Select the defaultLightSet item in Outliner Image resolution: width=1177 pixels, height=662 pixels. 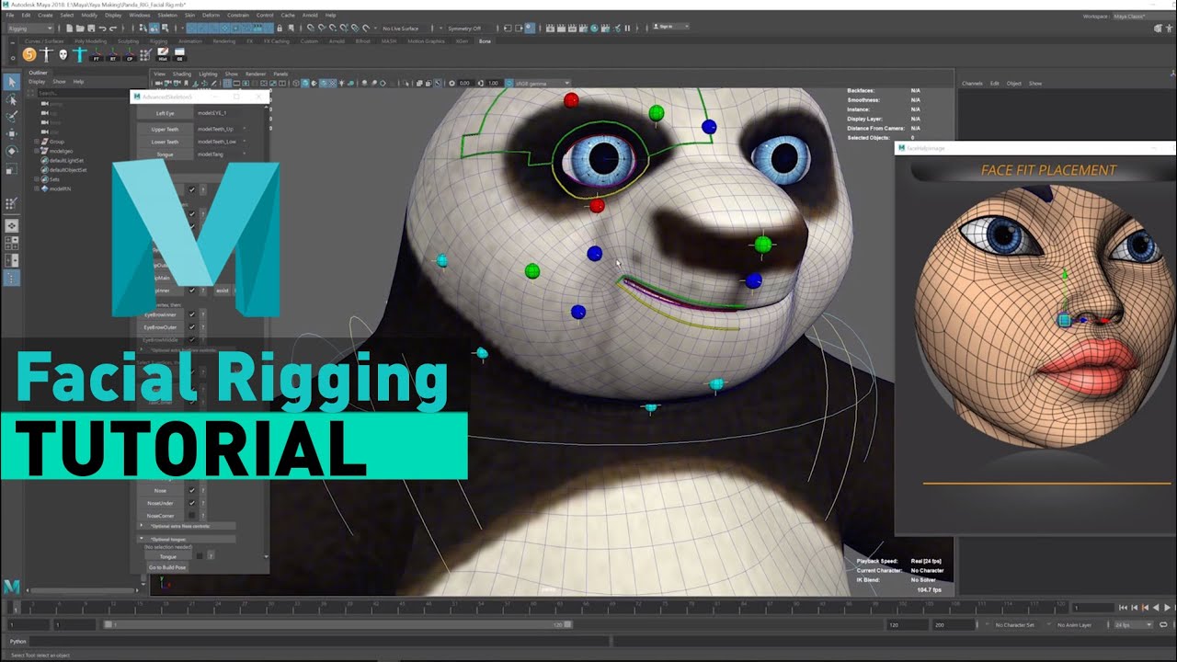click(66, 160)
